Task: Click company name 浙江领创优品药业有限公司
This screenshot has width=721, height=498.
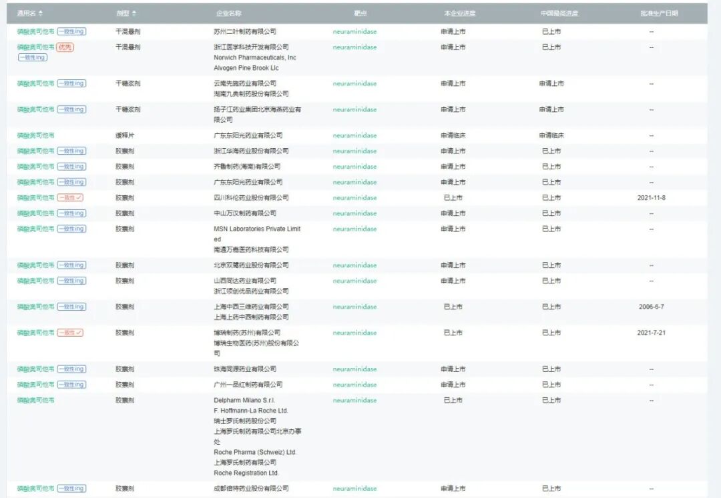Action: click(x=251, y=291)
